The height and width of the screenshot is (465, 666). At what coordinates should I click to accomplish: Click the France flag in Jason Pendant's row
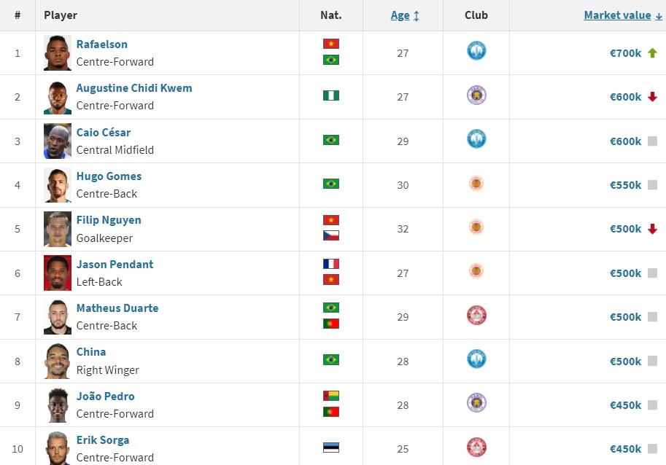click(x=330, y=265)
